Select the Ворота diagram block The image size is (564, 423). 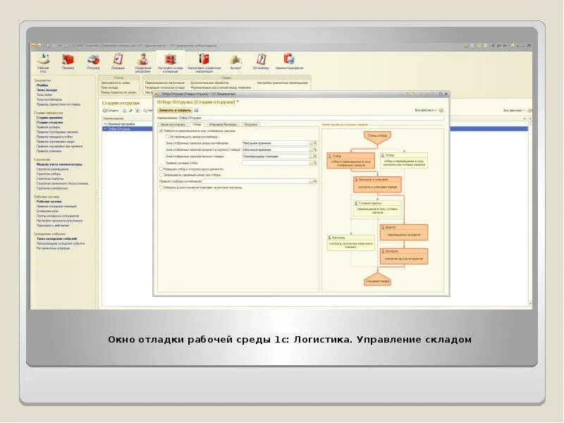(404, 232)
